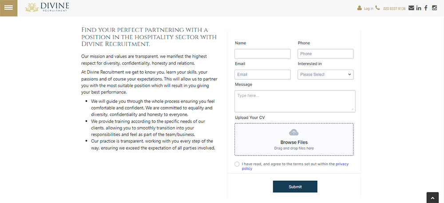The width and height of the screenshot is (444, 203).
Task: Open the hamburger menu
Action: (x=8, y=8)
